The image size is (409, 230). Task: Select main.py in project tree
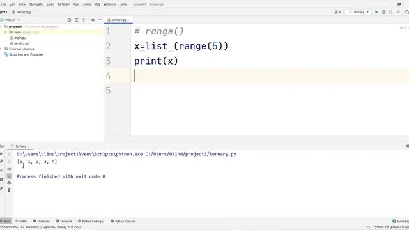coord(20,38)
